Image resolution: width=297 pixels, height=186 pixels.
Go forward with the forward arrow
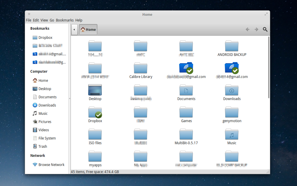[256, 29]
